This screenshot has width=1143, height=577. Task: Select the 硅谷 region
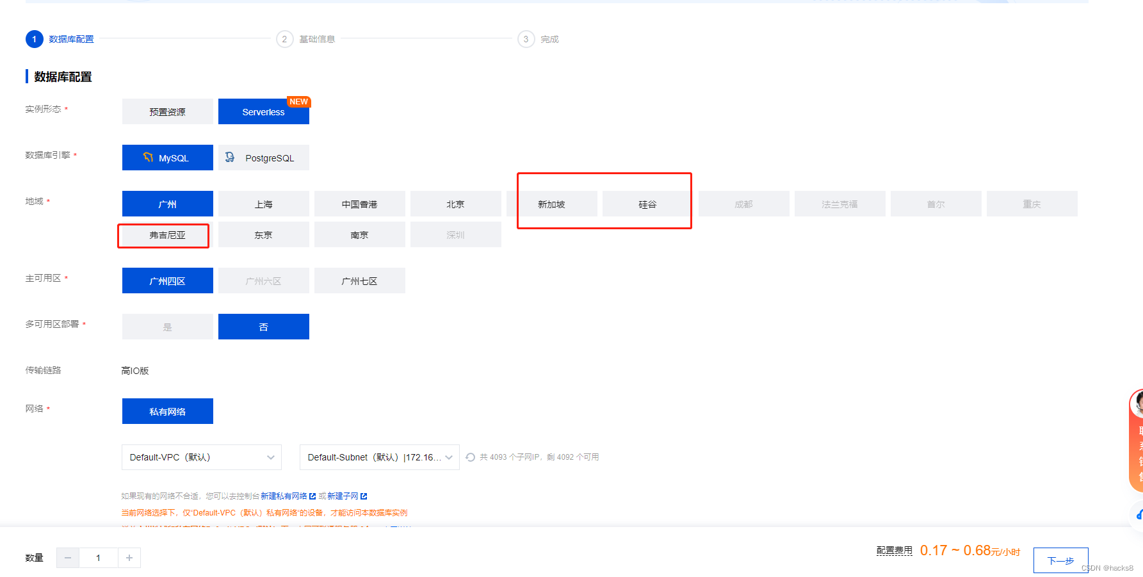(647, 204)
